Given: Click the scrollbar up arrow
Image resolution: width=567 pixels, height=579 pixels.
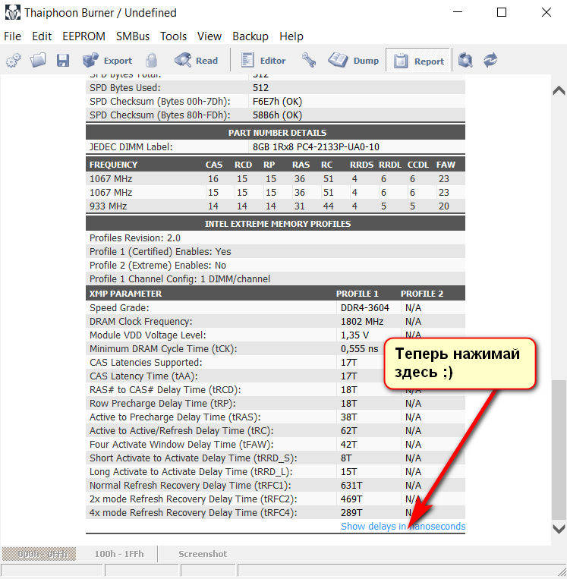Looking at the screenshot, I should [559, 90].
